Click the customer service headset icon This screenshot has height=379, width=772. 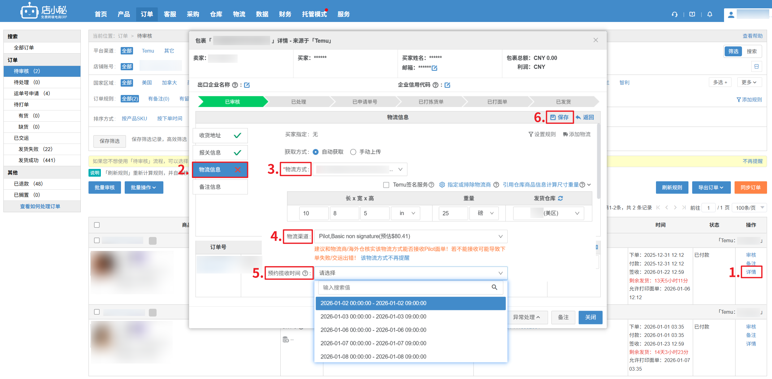675,14
